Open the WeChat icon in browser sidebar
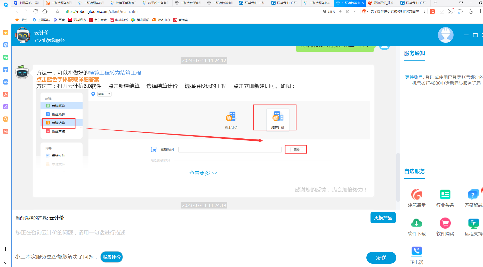This screenshot has height=267, width=483. pos(5,57)
